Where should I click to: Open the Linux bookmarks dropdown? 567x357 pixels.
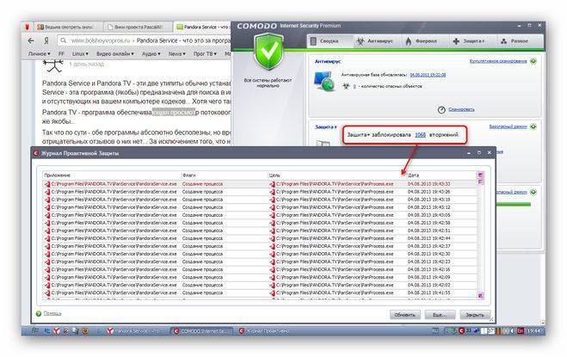pos(80,53)
